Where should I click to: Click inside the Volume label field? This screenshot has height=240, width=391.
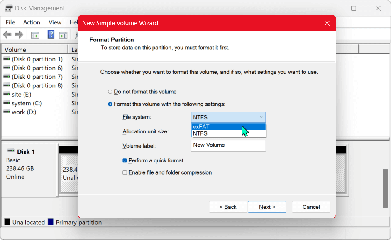[x=228, y=145]
